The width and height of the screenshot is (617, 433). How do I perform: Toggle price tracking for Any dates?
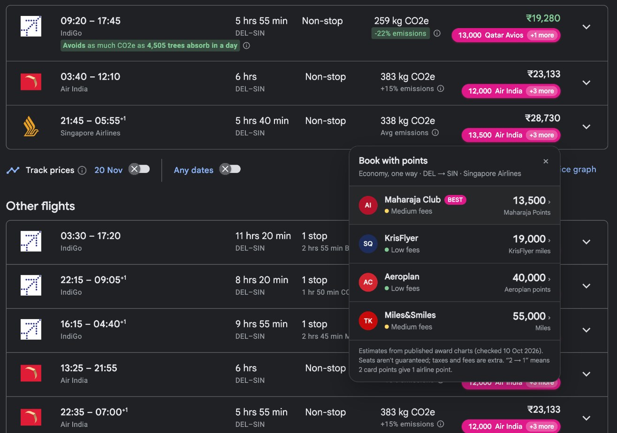point(230,169)
